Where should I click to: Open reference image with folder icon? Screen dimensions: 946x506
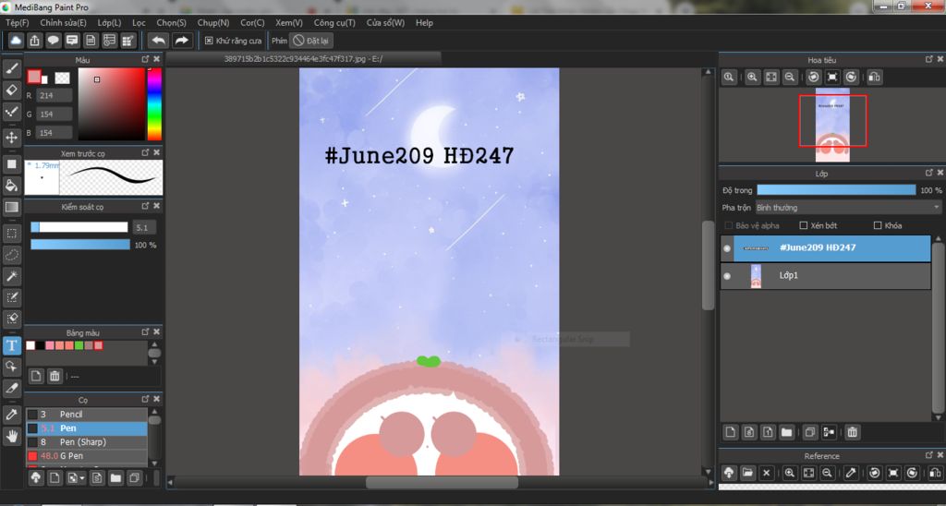[x=747, y=473]
